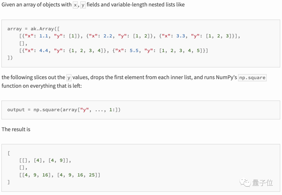The width and height of the screenshot is (282, 195).
Task: Click inline code "x" in the first sentence
Action: [75, 5]
